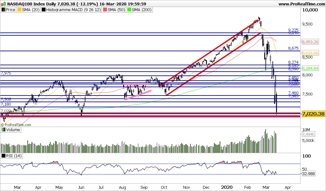The width and height of the screenshot is (326, 191).
Task: Click the 7,460 level label
Action: [293, 93]
